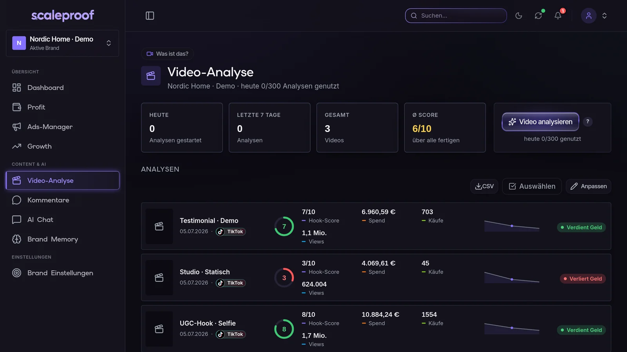
Task: Open Brand Einstellungen
Action: point(62,273)
